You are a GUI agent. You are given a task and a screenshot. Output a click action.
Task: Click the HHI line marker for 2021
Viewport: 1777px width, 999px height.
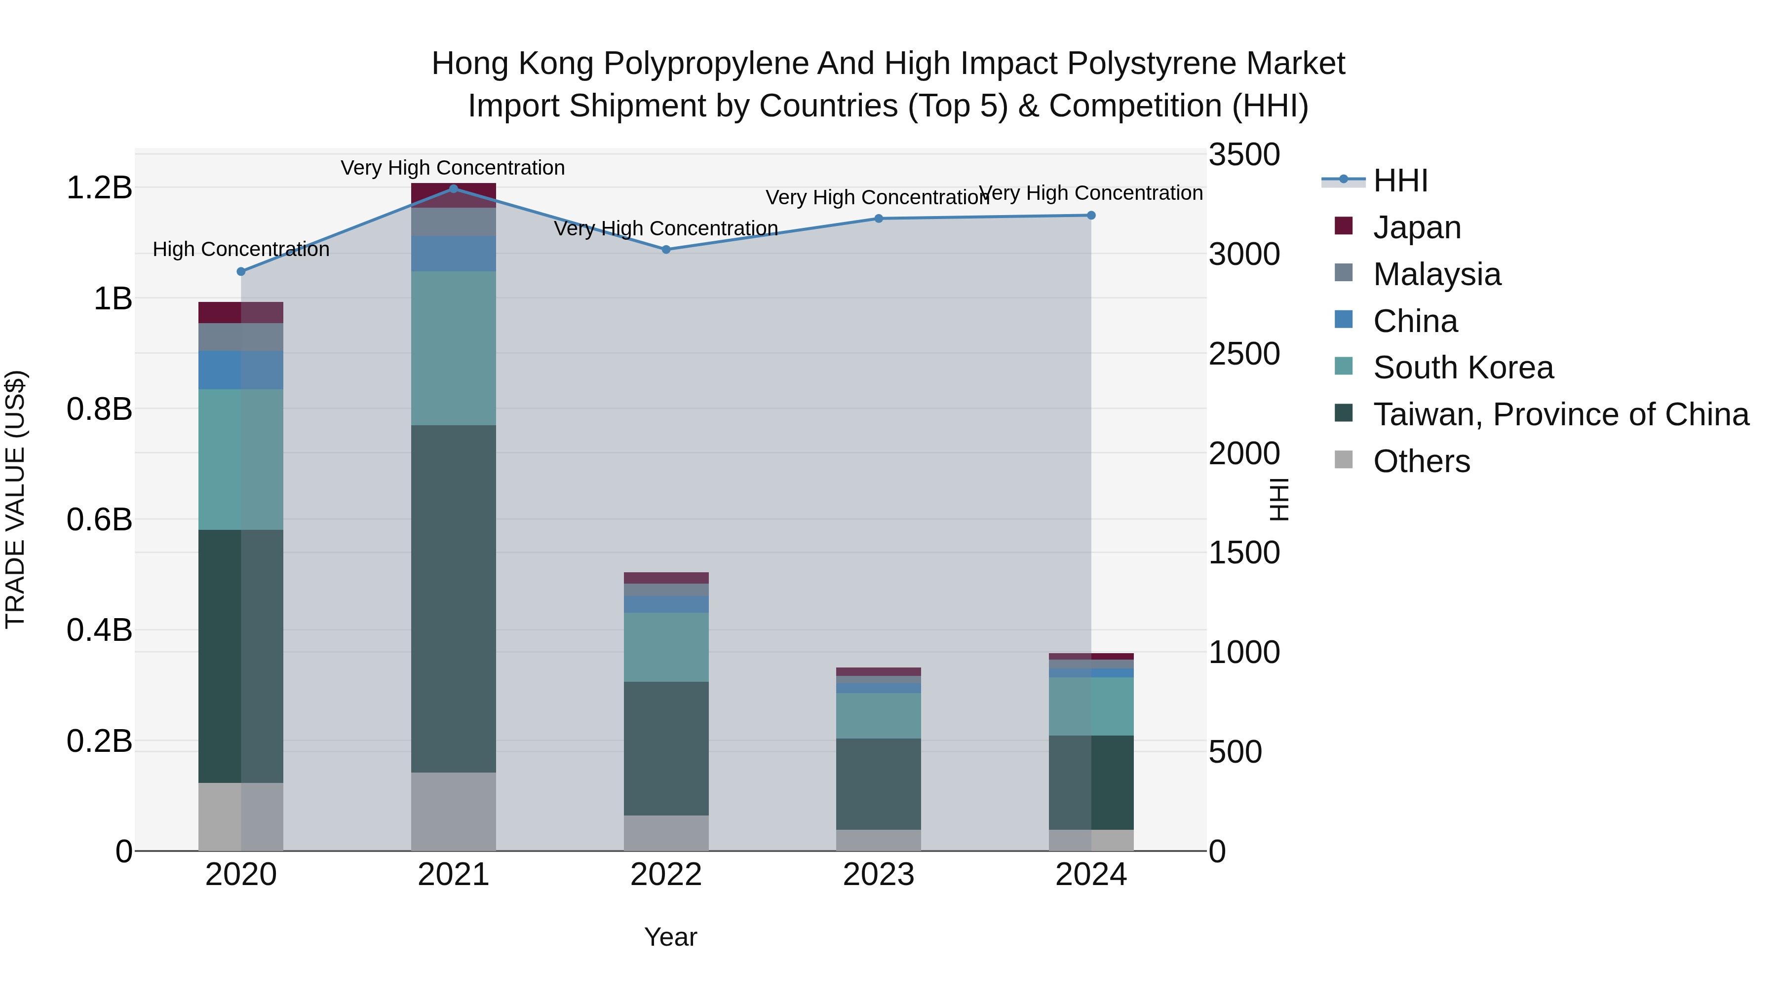pos(453,188)
